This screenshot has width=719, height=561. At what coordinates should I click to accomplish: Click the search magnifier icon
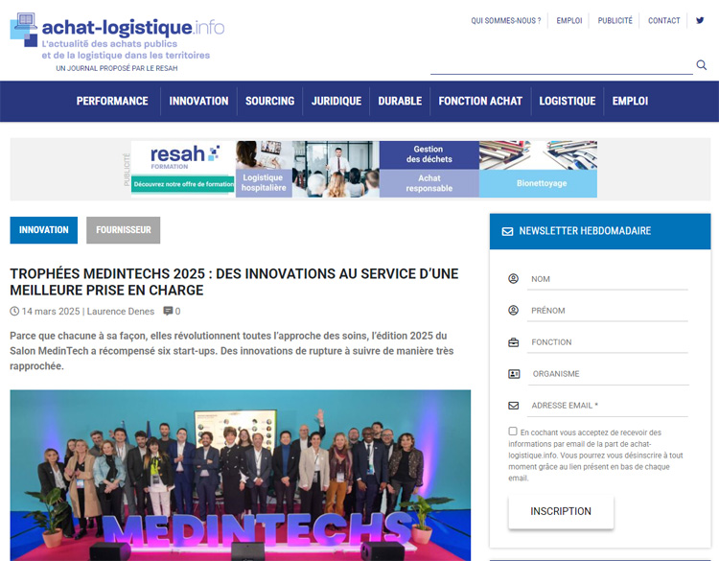pyautogui.click(x=701, y=64)
